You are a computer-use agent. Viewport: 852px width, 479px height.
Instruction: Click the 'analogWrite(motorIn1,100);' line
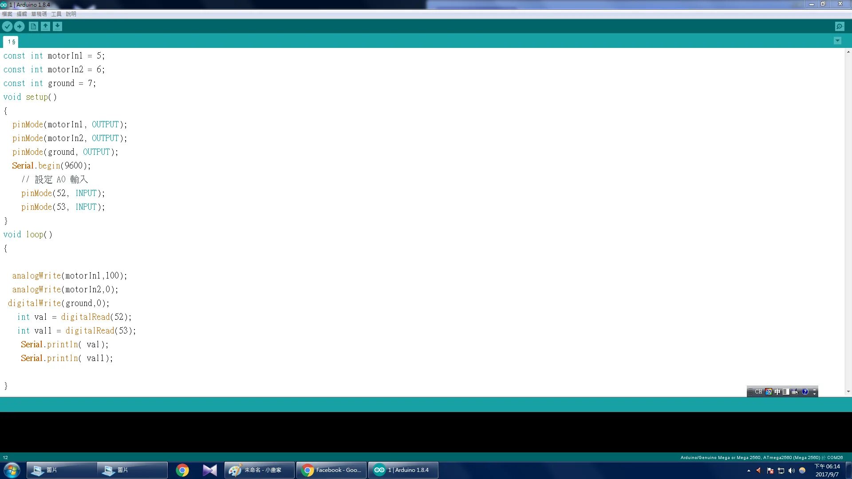[x=70, y=276]
